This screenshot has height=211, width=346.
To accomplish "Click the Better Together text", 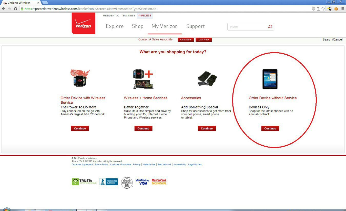I will pos(136,107).
